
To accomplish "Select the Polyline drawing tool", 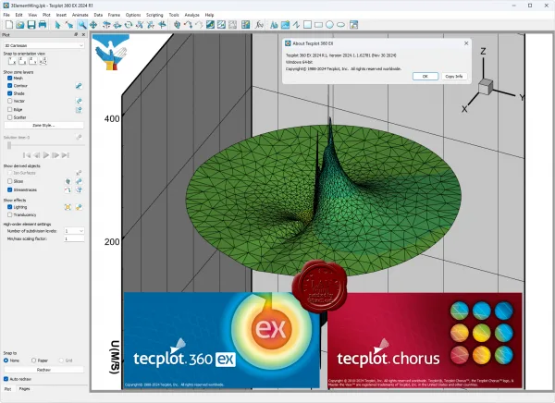I will [x=296, y=24].
